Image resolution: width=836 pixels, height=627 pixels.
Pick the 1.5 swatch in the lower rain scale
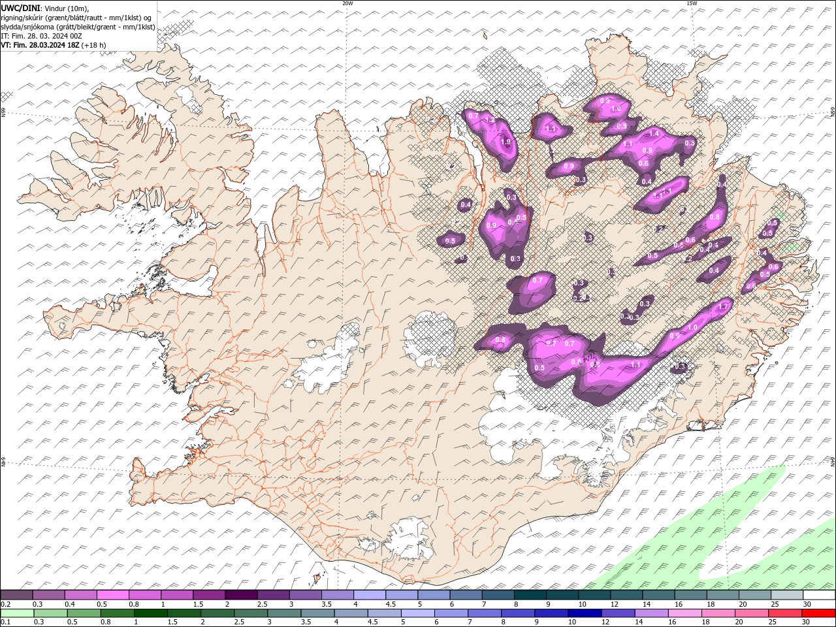(x=184, y=613)
